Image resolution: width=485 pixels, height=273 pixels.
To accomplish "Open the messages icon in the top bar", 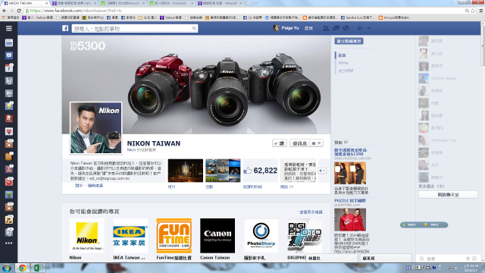I will [x=336, y=28].
